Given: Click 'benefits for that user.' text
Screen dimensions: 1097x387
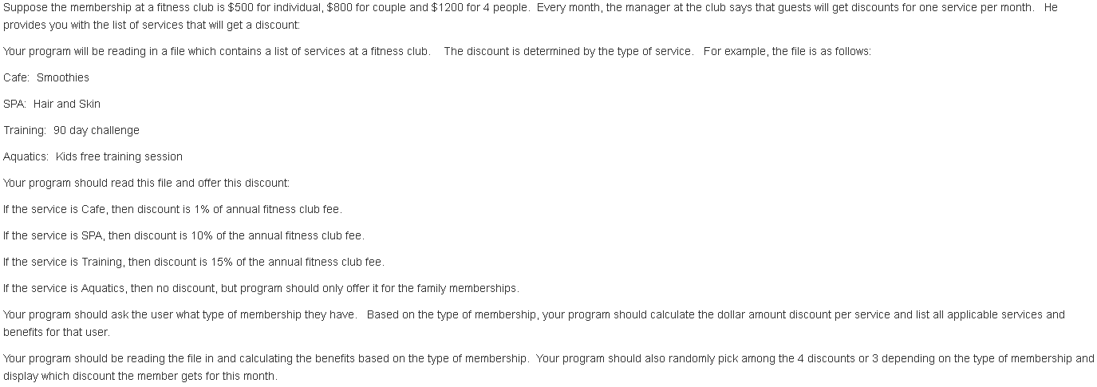Looking at the screenshot, I should (57, 332).
